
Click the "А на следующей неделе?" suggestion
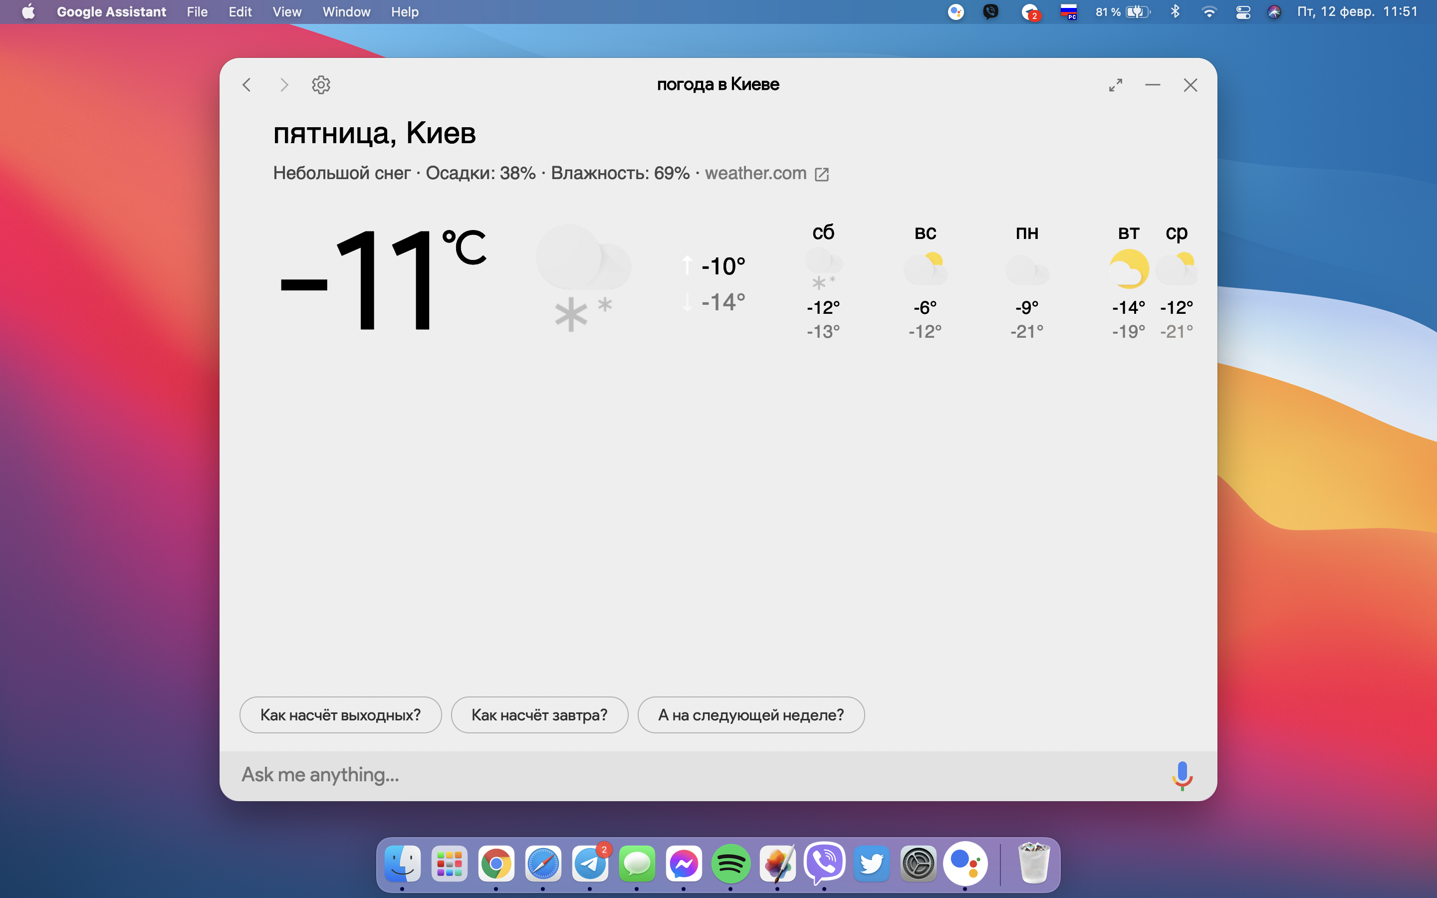pyautogui.click(x=750, y=715)
